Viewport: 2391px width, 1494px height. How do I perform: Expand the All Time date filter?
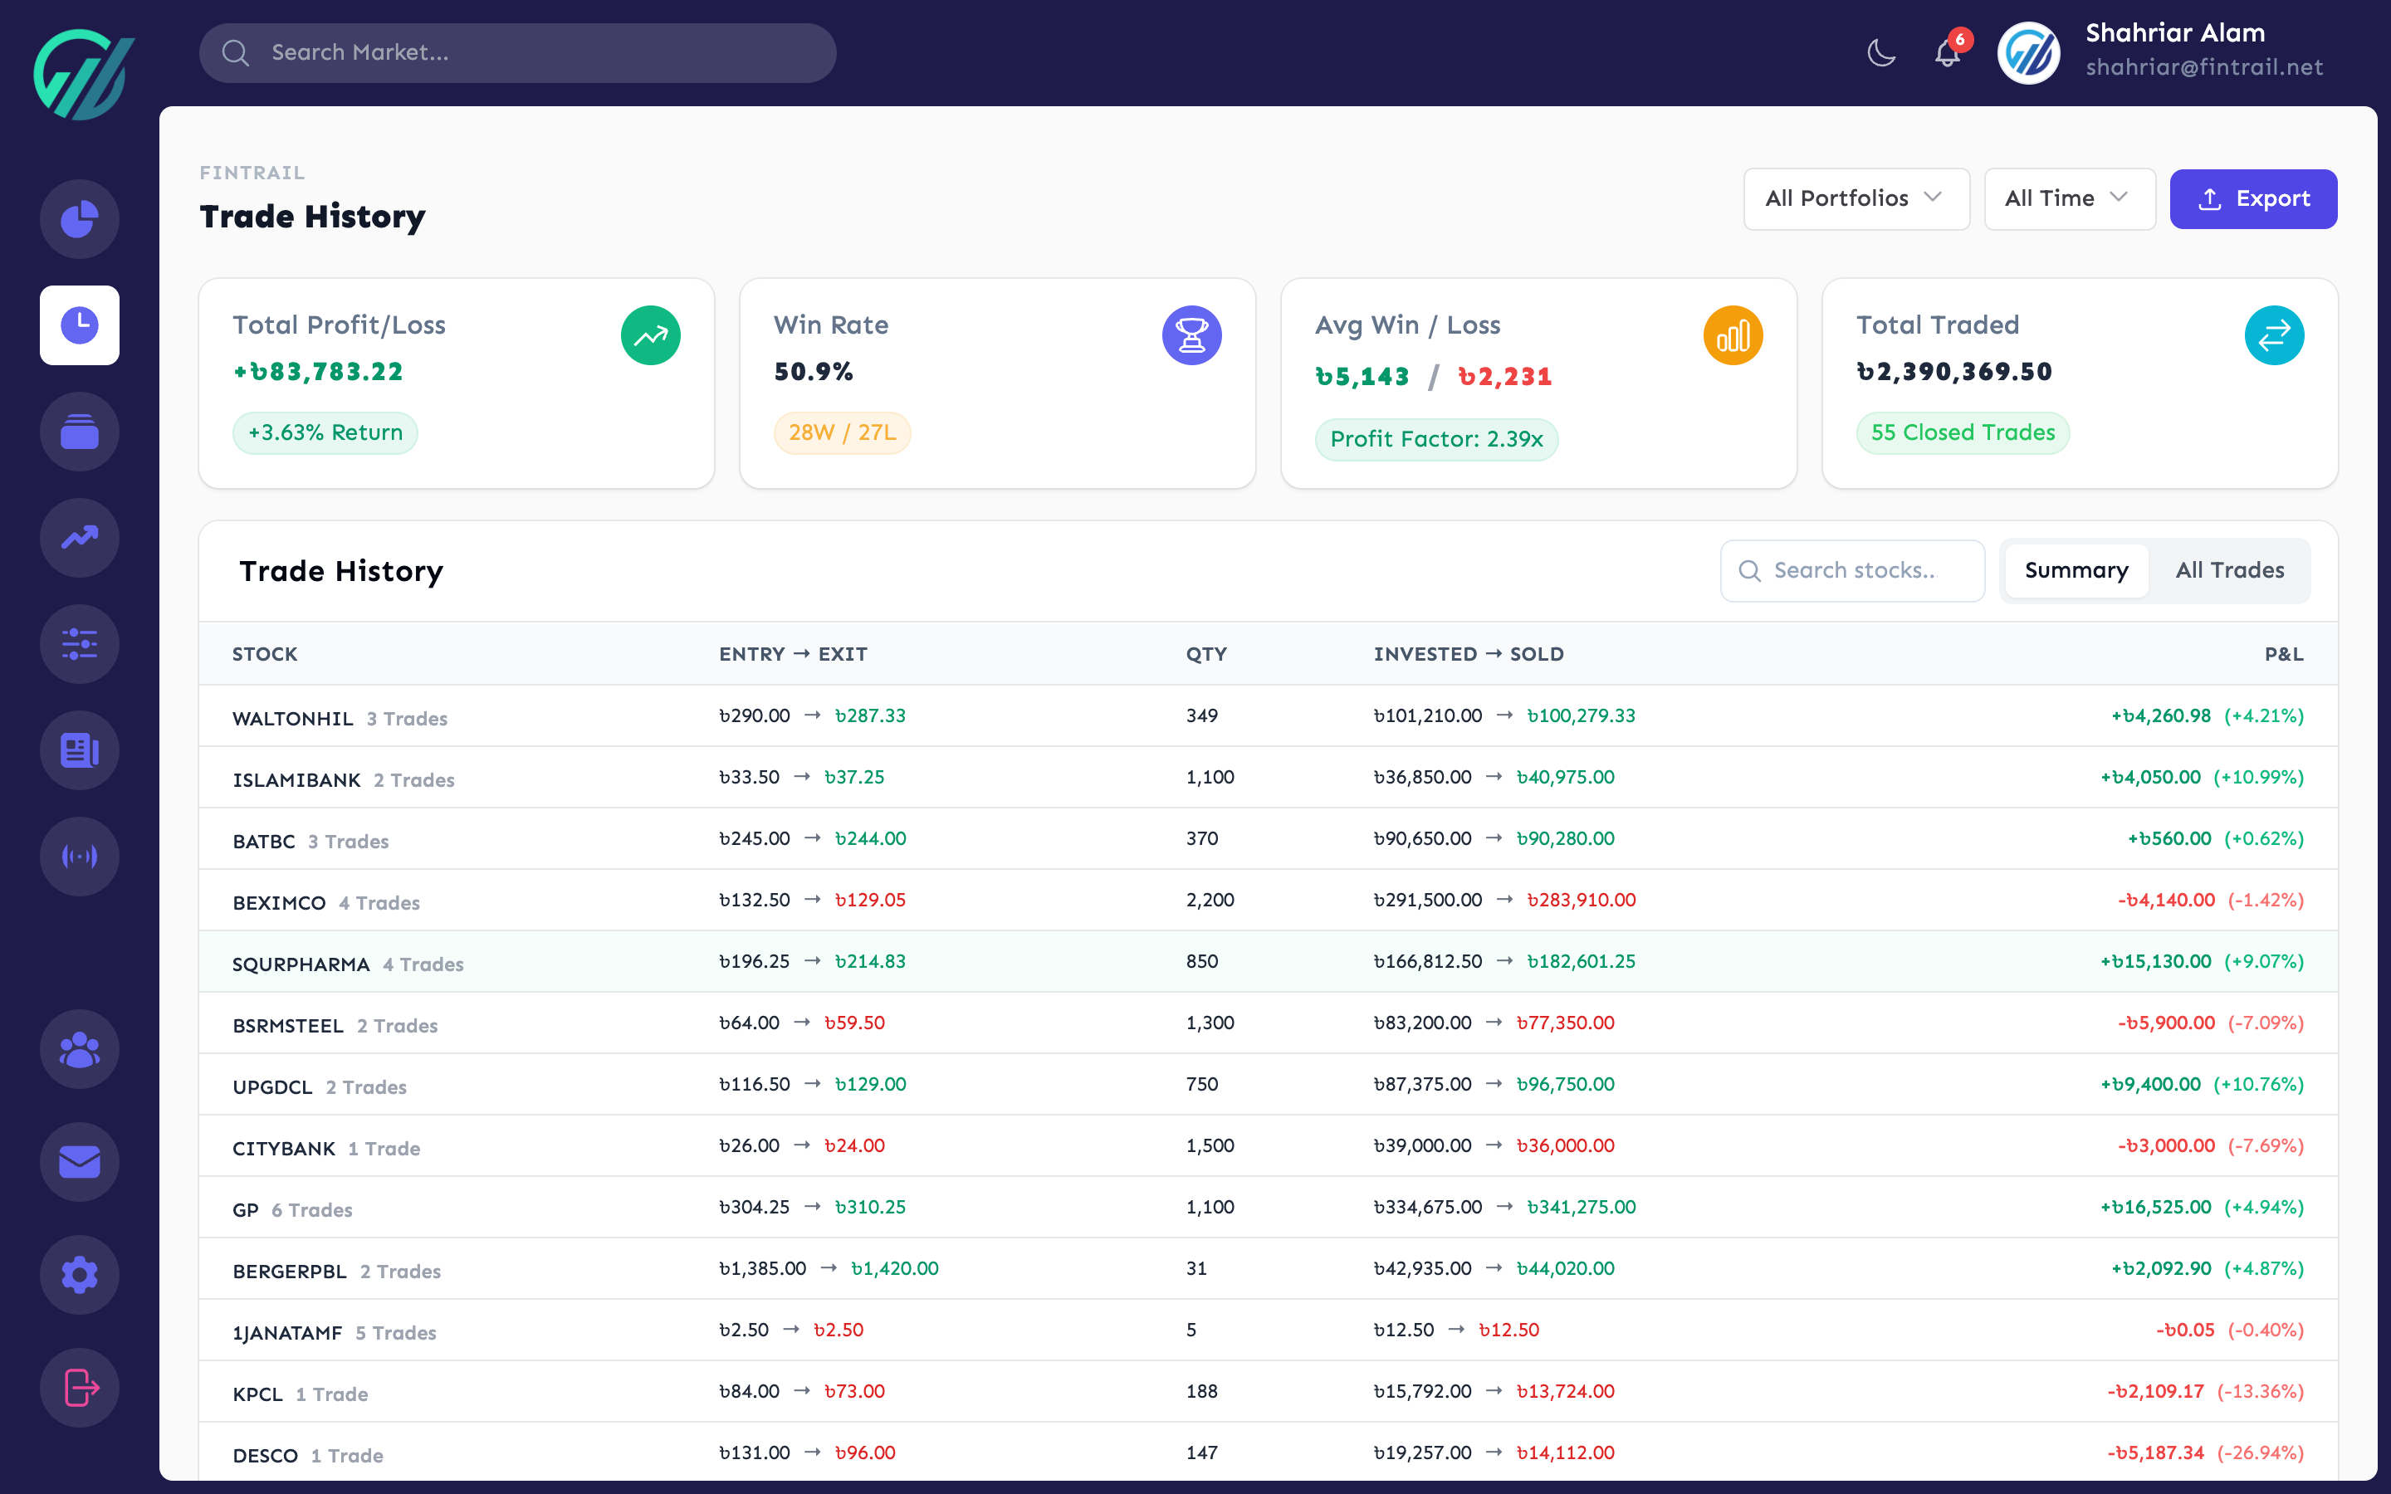pyautogui.click(x=2068, y=198)
